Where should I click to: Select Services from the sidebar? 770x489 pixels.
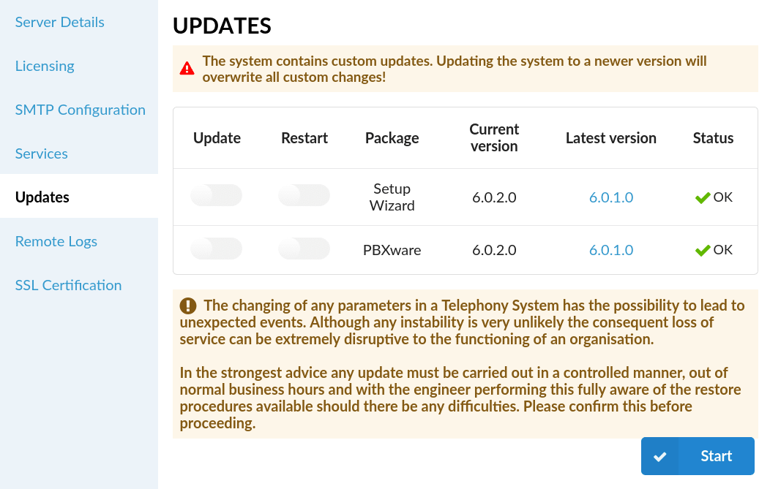[x=41, y=153]
